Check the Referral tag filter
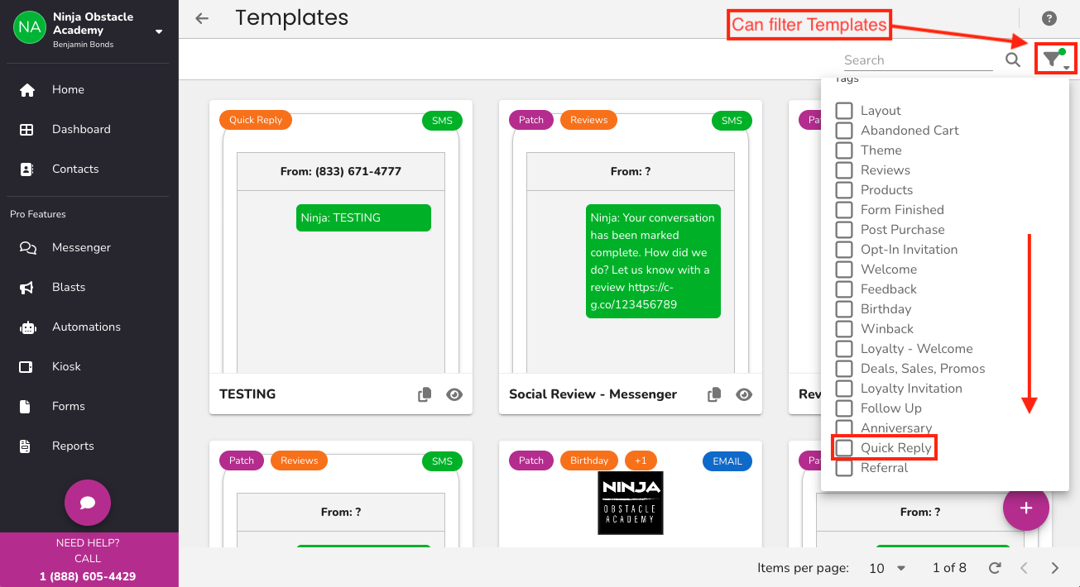This screenshot has width=1080, height=587. [844, 468]
